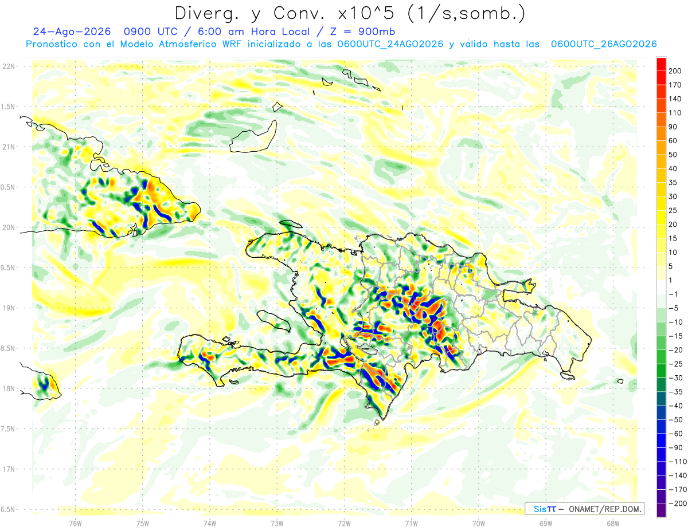Screen dimensions: 688x531
Task: Click the '1.5N' latitude label
Action: [x=8, y=107]
